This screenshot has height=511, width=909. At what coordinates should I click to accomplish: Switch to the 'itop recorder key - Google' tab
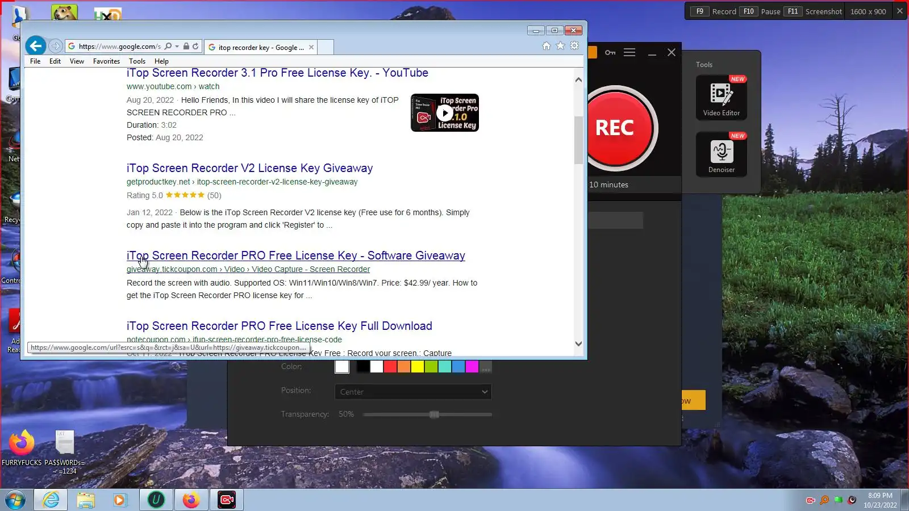point(261,47)
